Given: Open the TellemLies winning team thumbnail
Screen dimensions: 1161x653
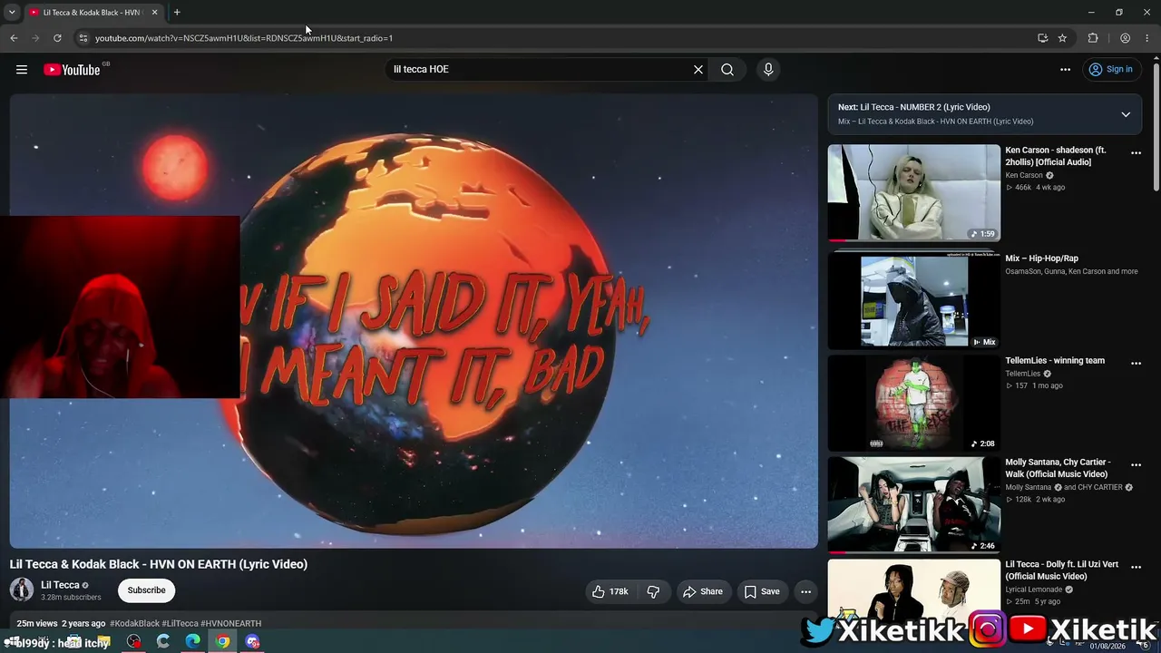Looking at the screenshot, I should [x=913, y=403].
